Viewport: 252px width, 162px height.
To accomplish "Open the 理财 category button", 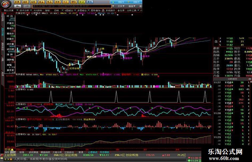I will 74,2.
